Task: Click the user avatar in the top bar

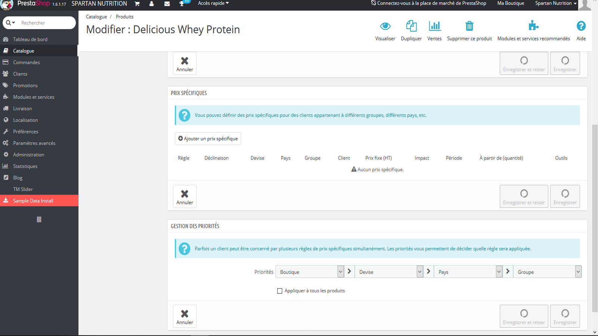Action: (585, 5)
